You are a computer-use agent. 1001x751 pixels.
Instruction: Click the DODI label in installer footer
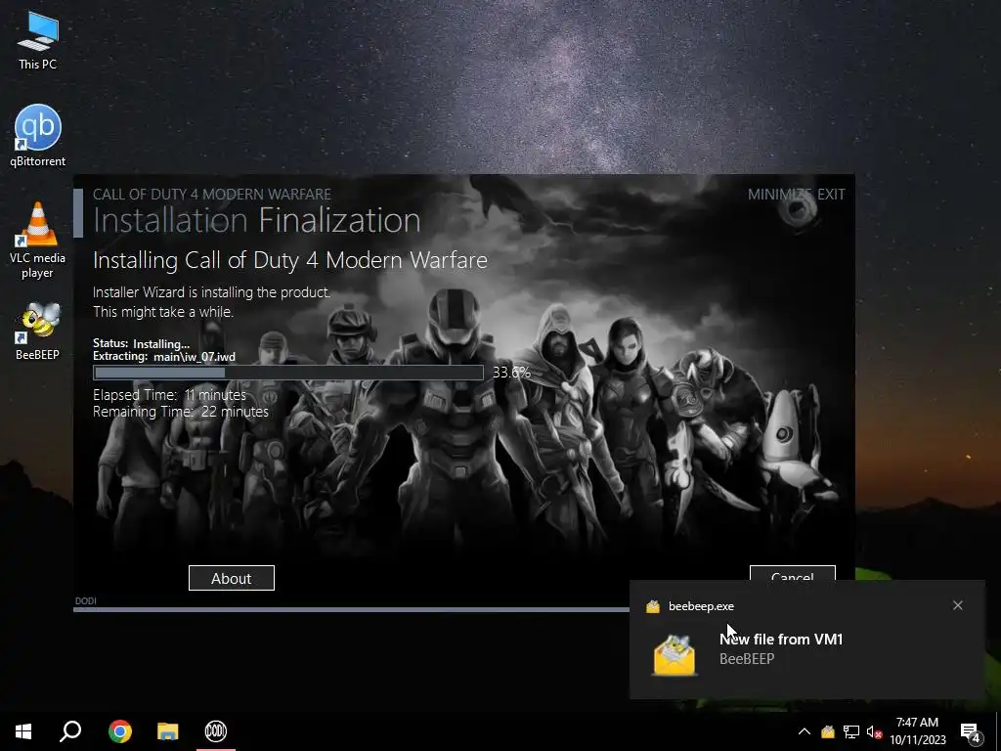point(86,601)
